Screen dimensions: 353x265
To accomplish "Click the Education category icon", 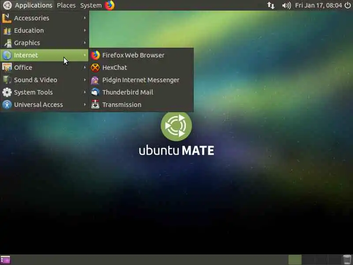I will tap(7, 30).
